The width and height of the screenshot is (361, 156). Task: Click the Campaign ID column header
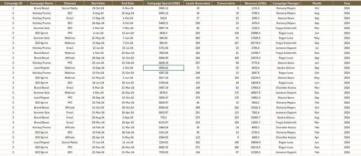pyautogui.click(x=13, y=3)
